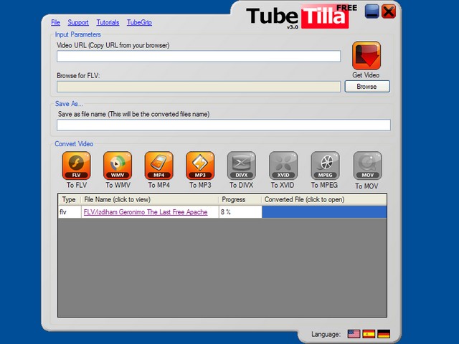Switch language to German flag
The image size is (459, 344).
pos(384,334)
